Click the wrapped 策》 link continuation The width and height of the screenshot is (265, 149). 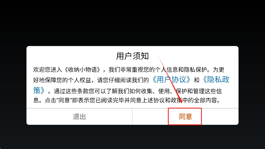point(39,90)
